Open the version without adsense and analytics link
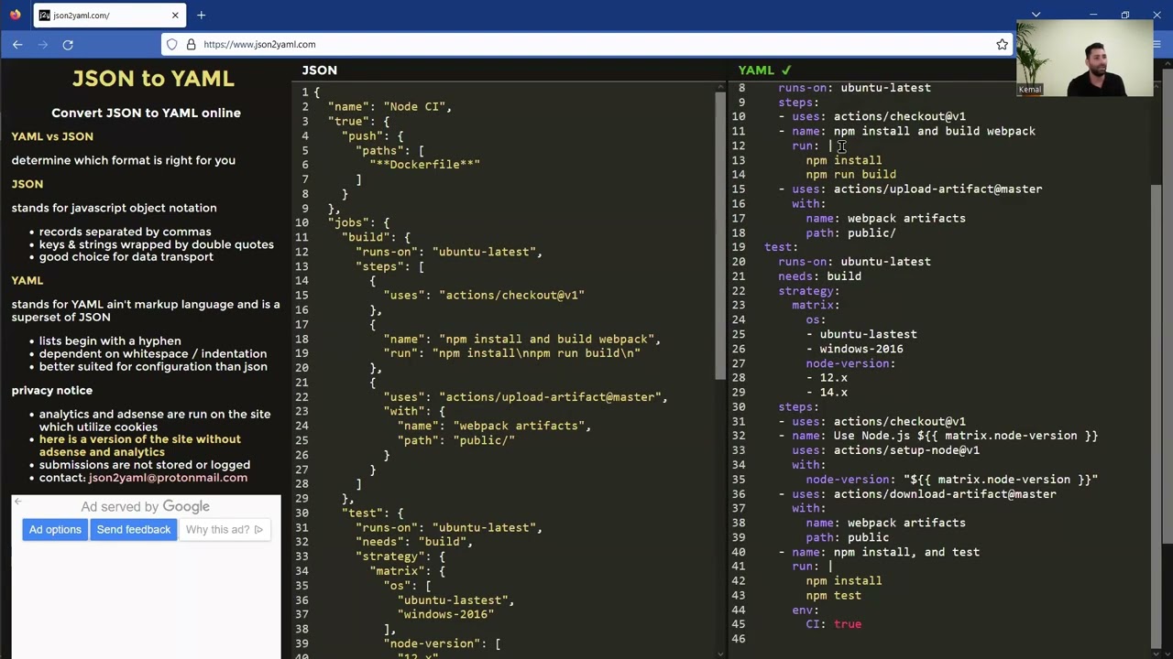Image resolution: width=1173 pixels, height=659 pixels. pyautogui.click(x=139, y=446)
